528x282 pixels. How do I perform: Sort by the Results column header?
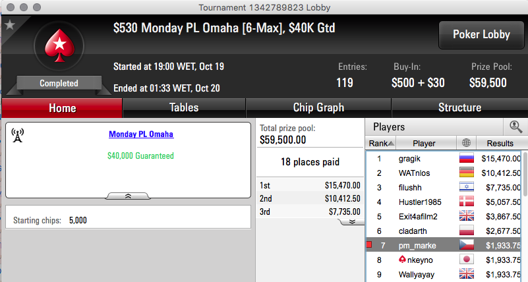(500, 144)
